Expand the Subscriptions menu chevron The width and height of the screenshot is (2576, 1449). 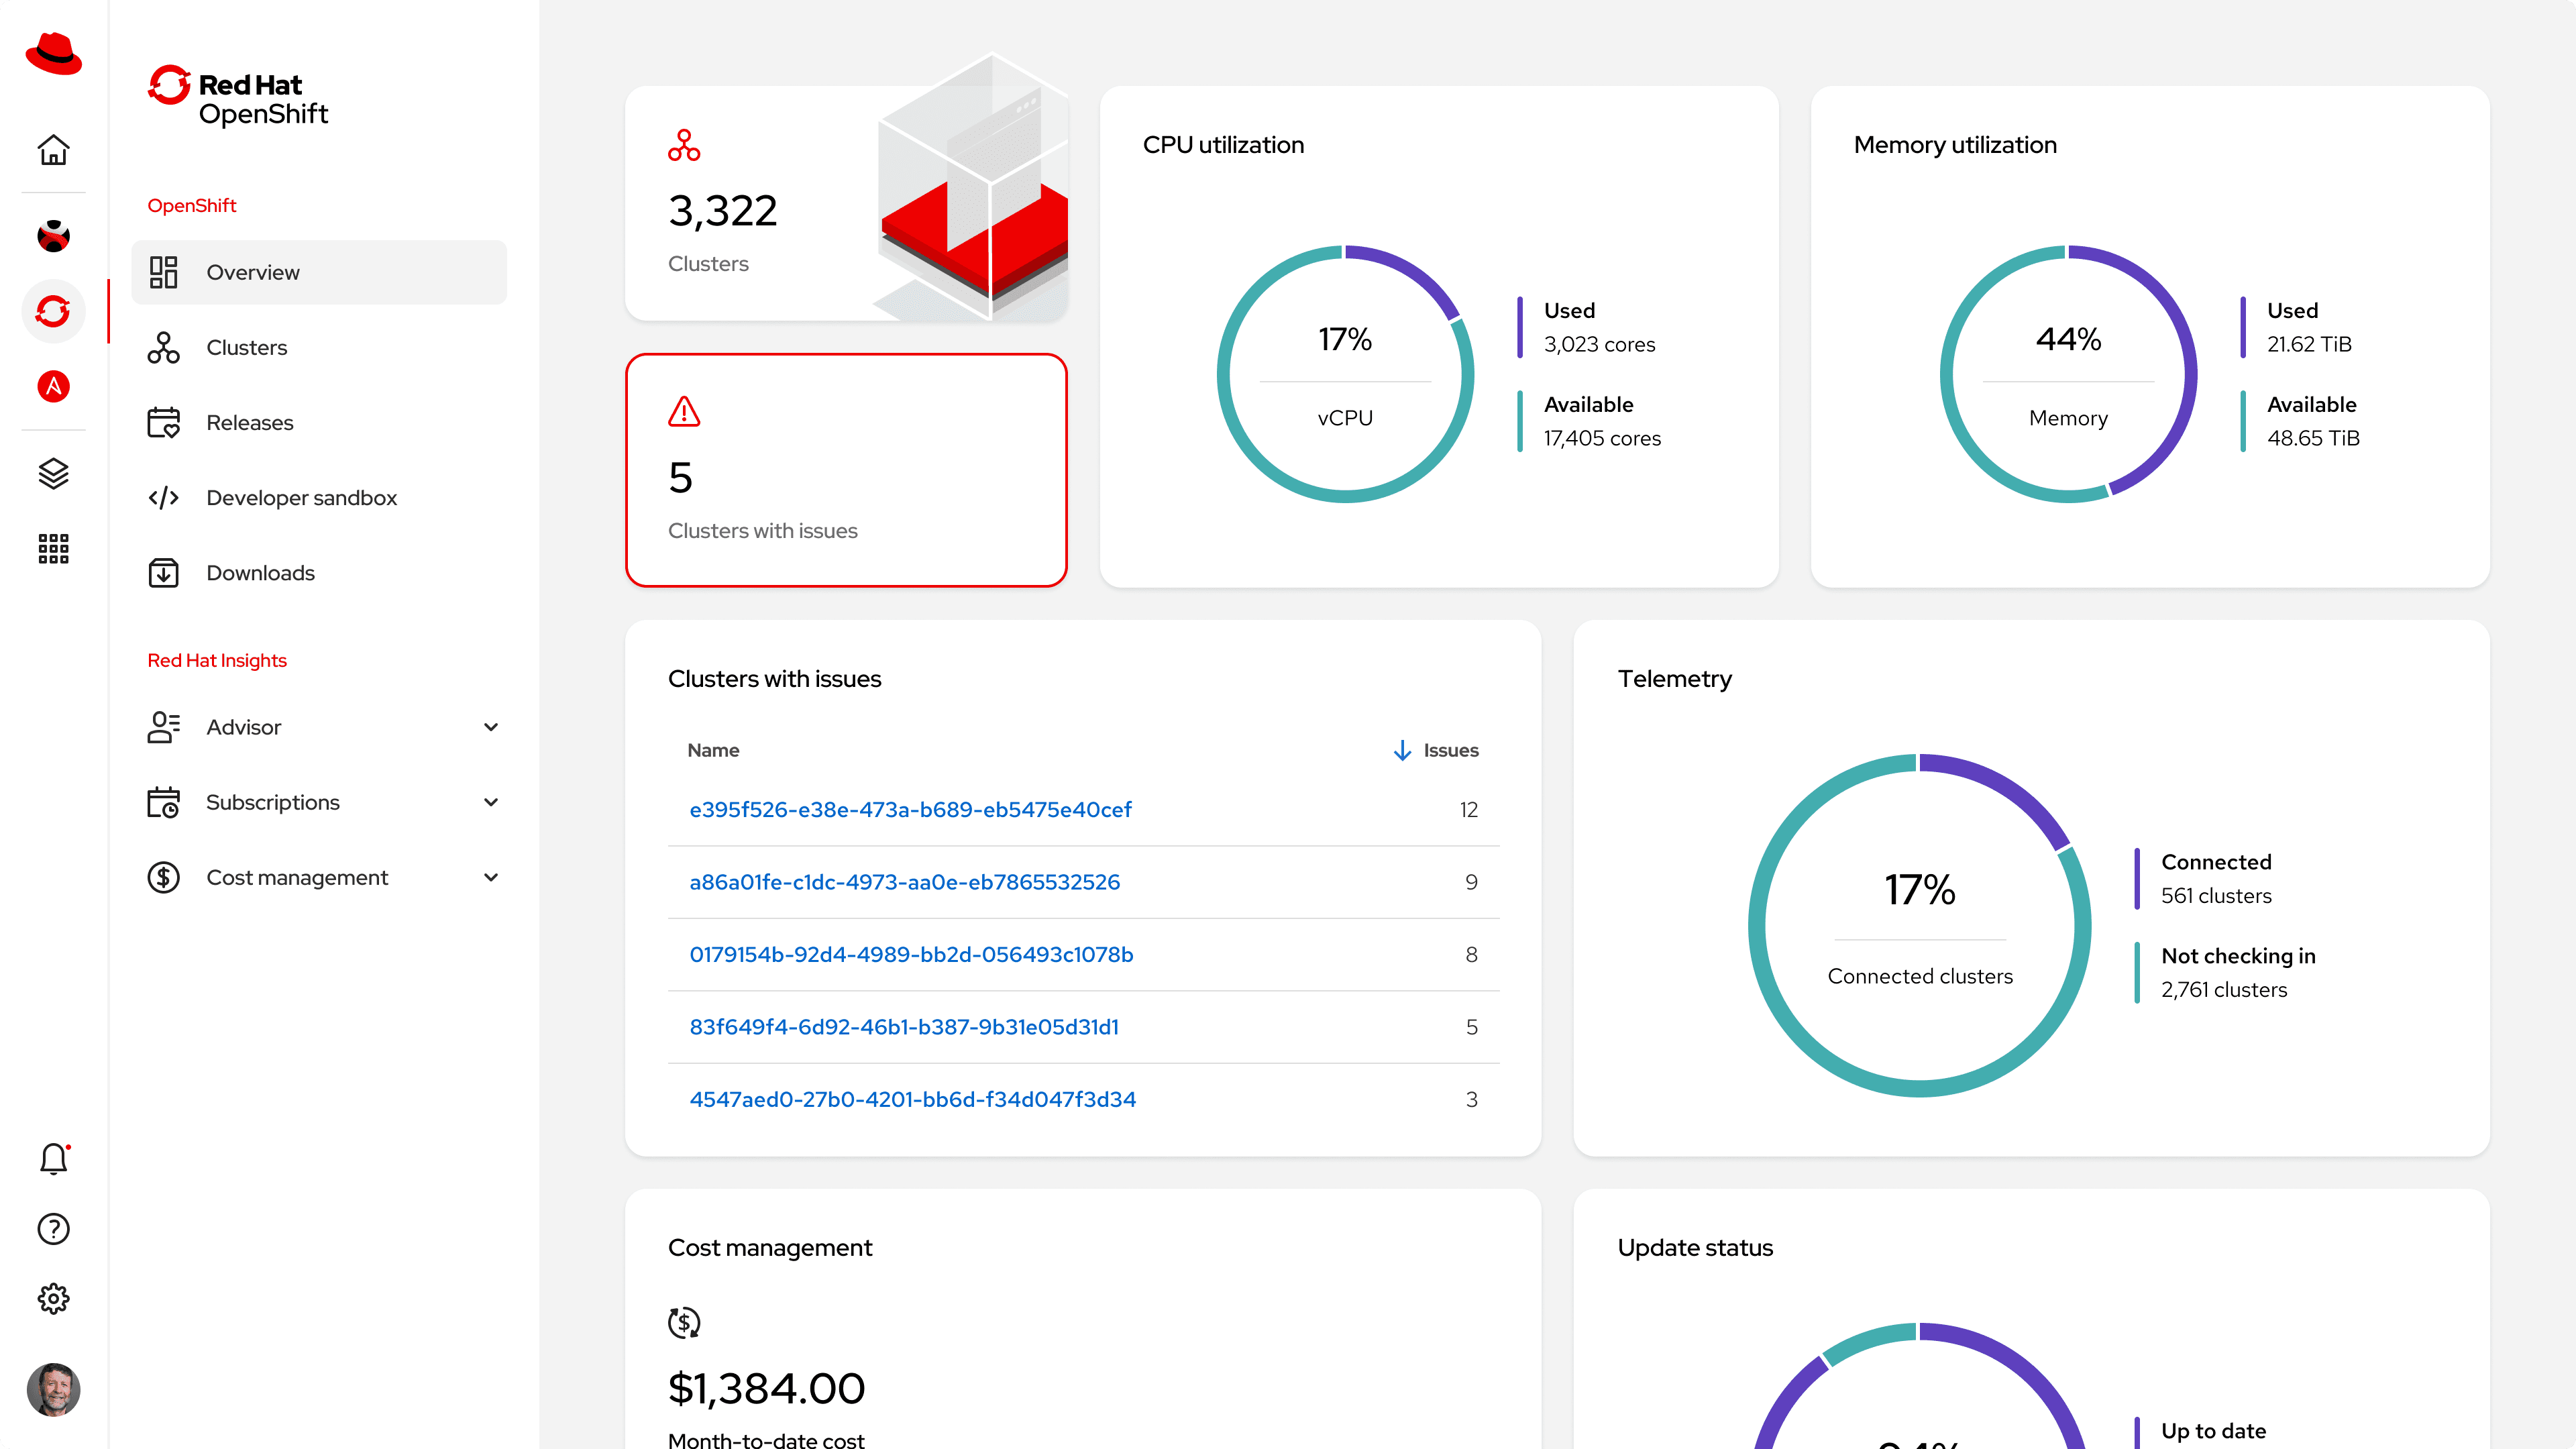tap(491, 802)
